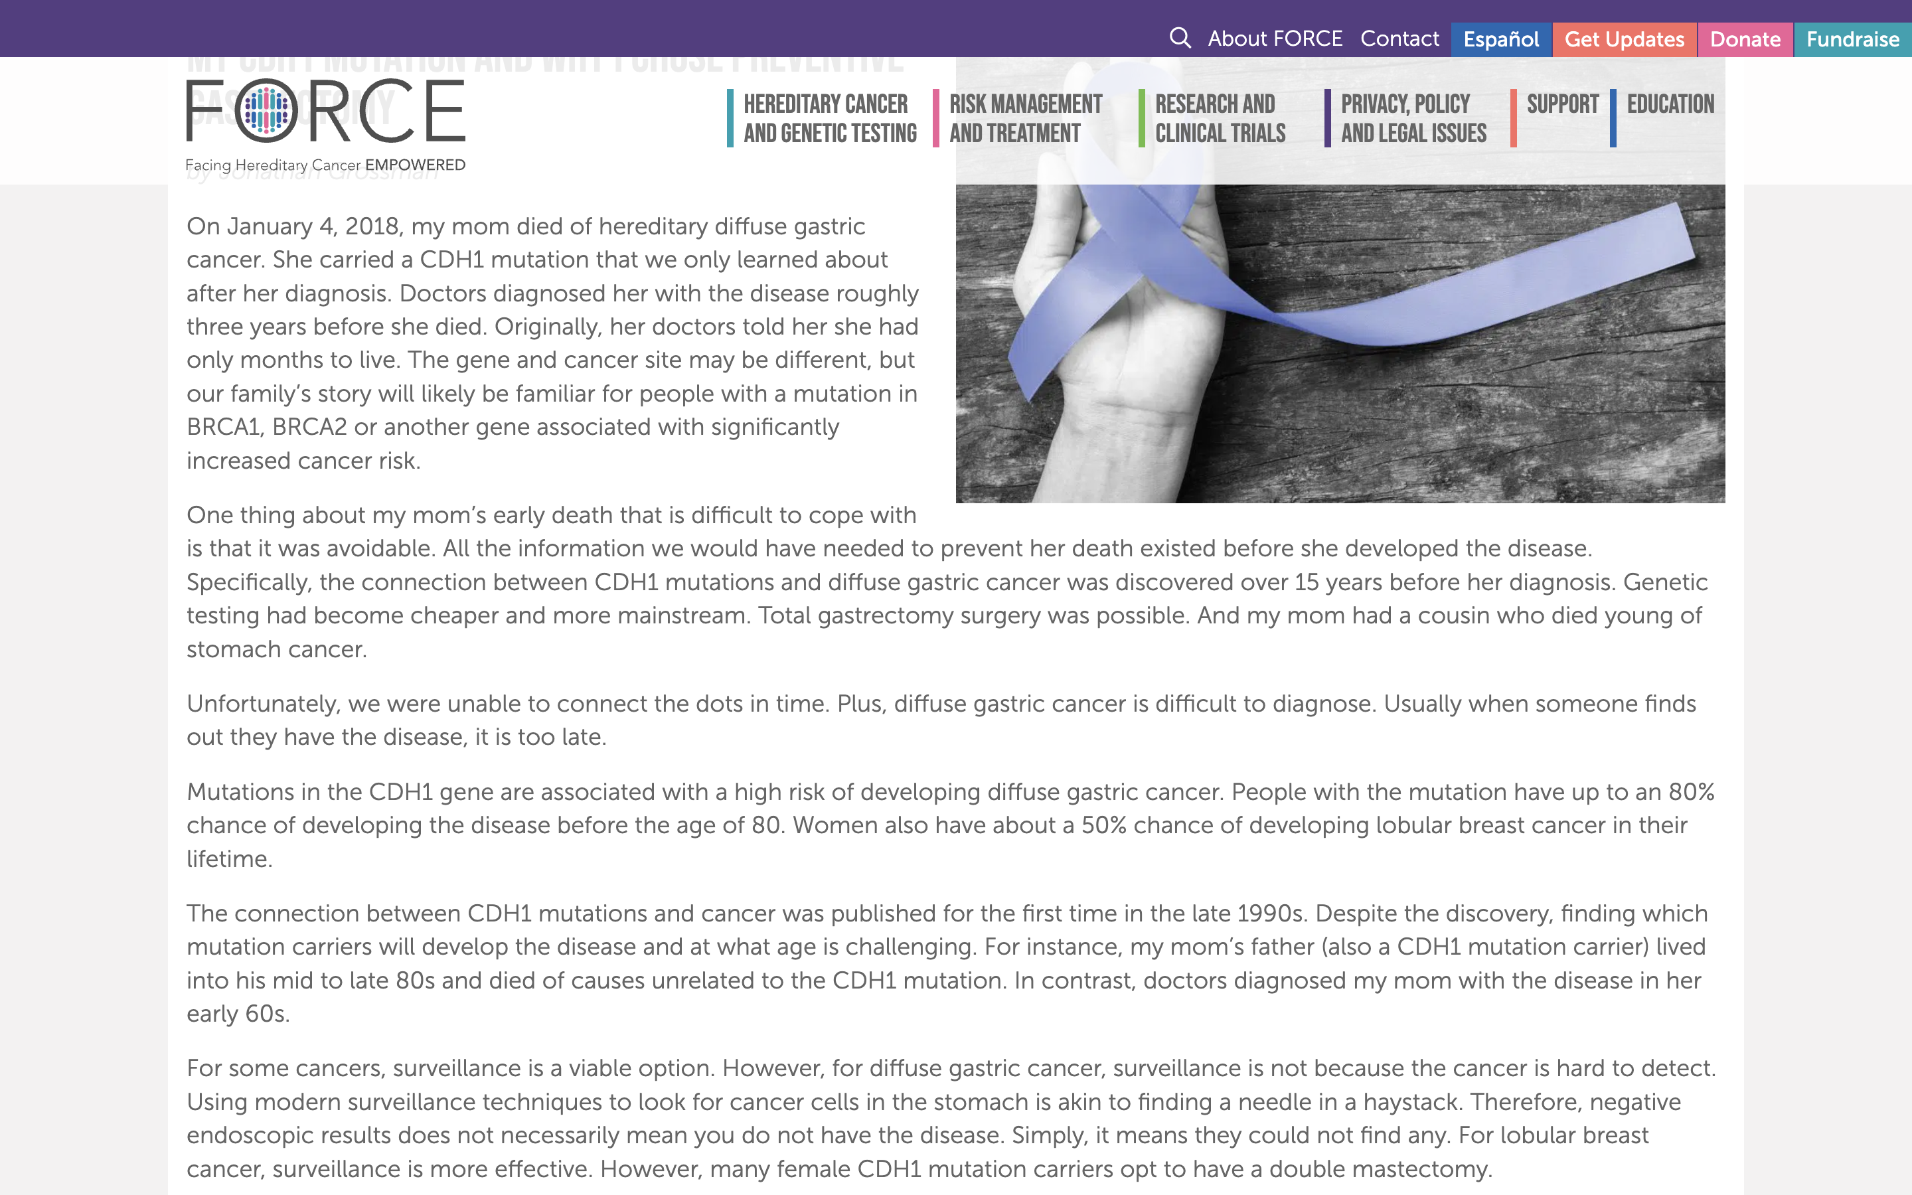
Task: Click the Fundraise button
Action: (x=1853, y=40)
